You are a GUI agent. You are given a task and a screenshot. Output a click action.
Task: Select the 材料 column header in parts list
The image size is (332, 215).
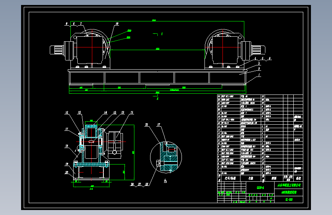(x=274, y=178)
